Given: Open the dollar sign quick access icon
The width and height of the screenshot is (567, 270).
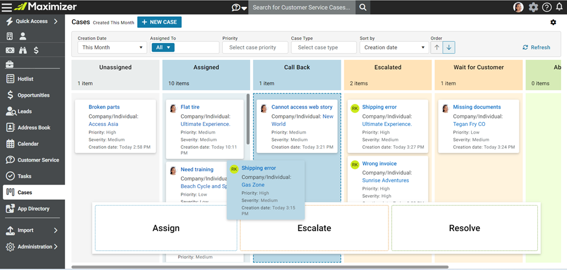Looking at the screenshot, I should (36, 51).
